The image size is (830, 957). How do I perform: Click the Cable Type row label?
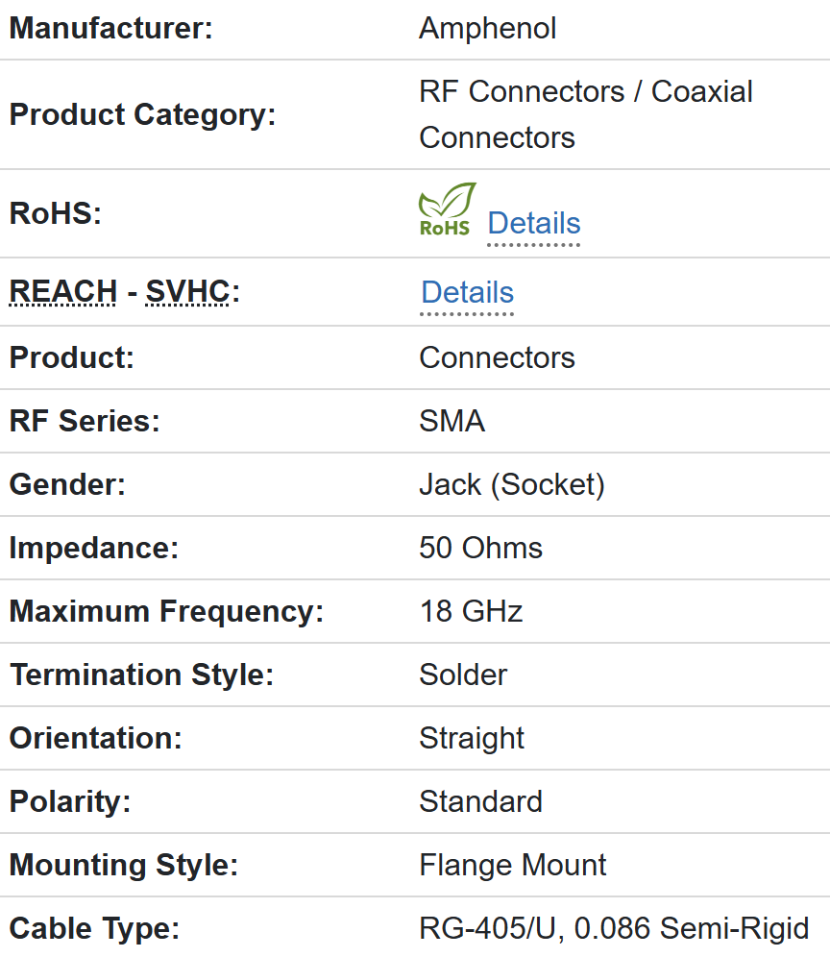[94, 928]
